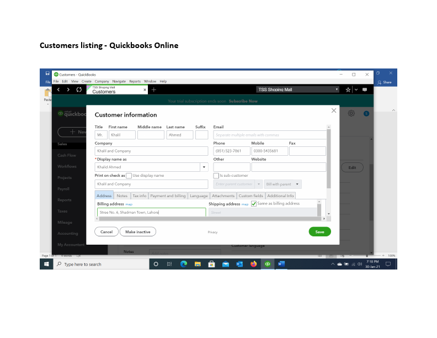Click the Edit button behind the dialog
This screenshot has width=437, height=338.
(352, 167)
